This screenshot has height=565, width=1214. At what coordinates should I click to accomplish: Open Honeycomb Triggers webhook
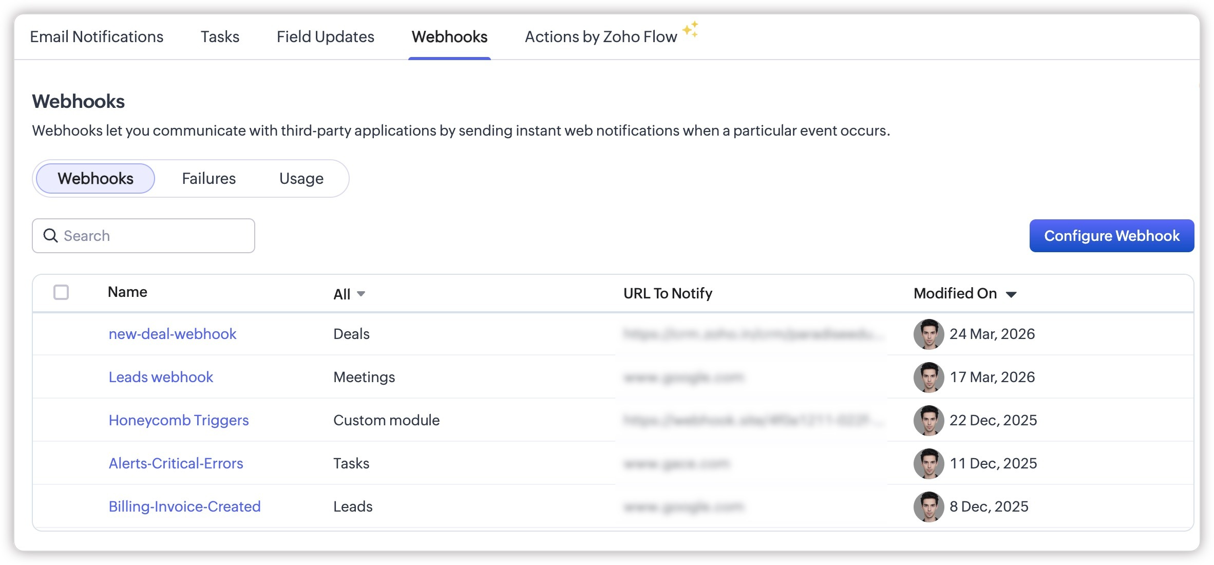click(179, 420)
